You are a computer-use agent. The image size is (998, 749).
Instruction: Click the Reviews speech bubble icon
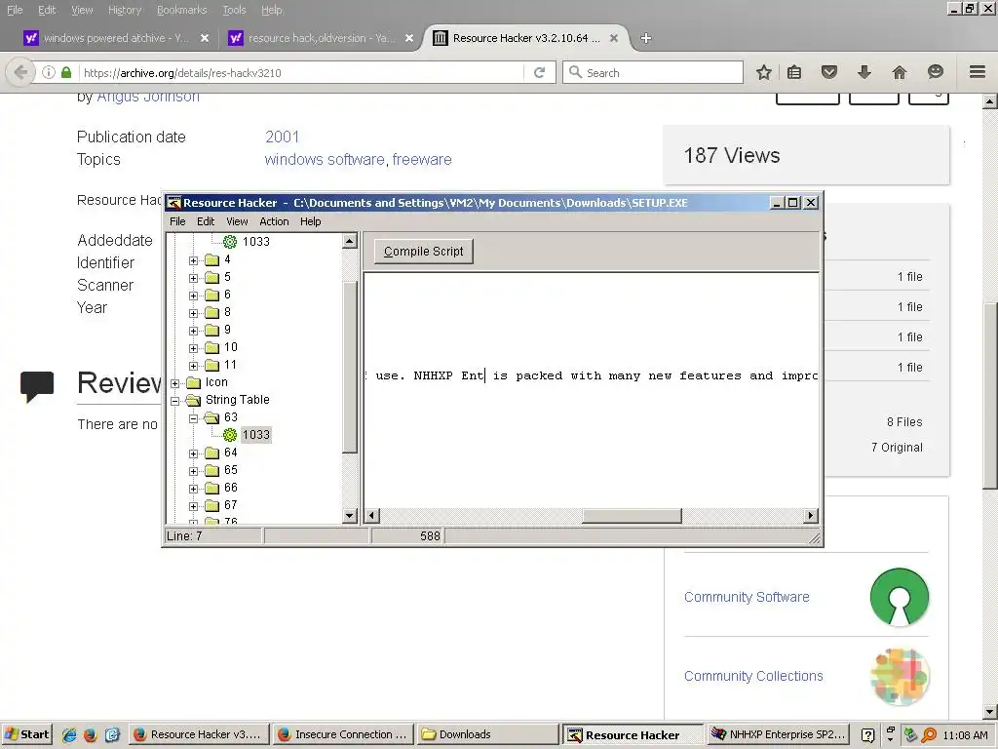[37, 386]
